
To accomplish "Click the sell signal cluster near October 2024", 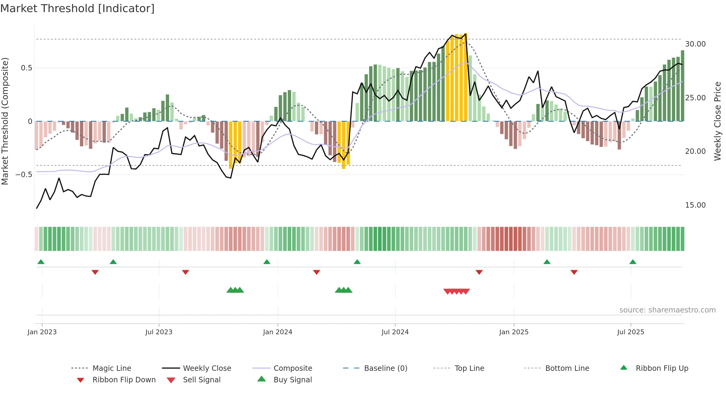I will [x=456, y=292].
